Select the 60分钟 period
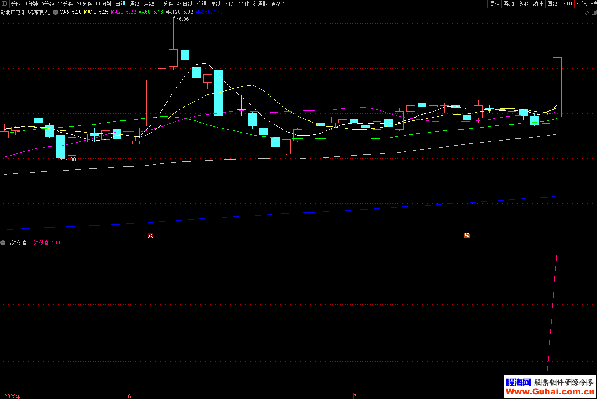This screenshot has width=597, height=399. 104,4
